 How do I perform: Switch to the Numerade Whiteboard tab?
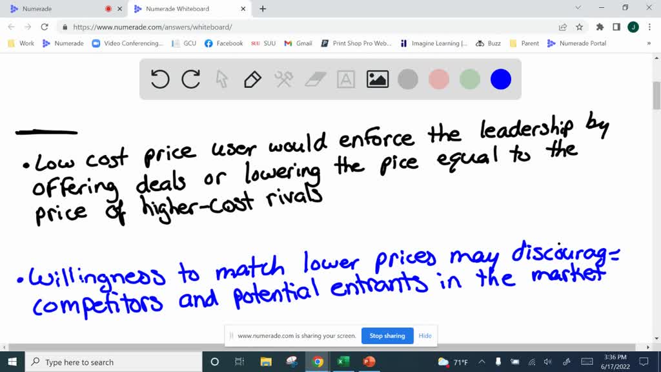pyautogui.click(x=181, y=9)
